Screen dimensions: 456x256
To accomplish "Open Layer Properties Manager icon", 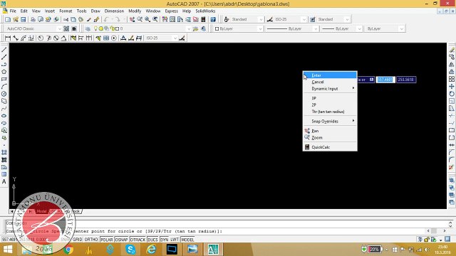I will pos(88,28).
